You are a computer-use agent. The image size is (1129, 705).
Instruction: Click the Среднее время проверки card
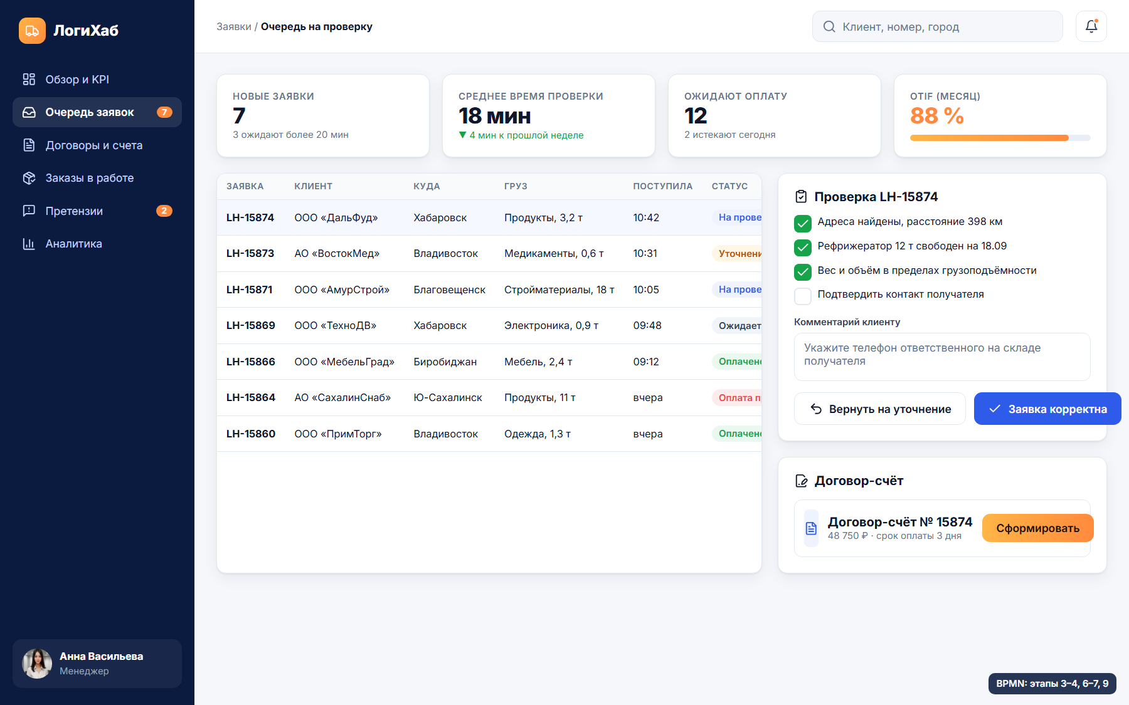tap(549, 116)
